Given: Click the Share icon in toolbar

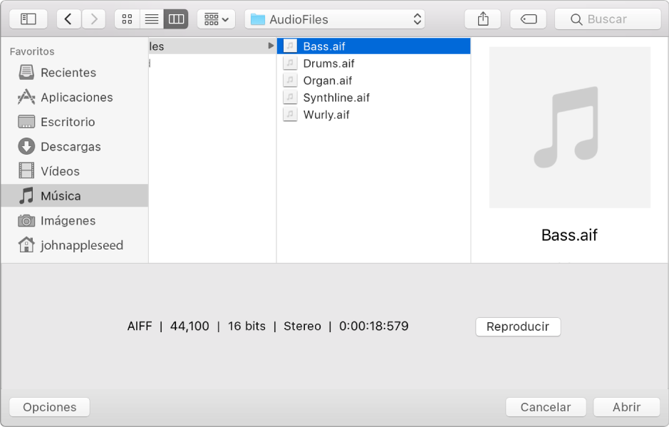Looking at the screenshot, I should click(483, 19).
